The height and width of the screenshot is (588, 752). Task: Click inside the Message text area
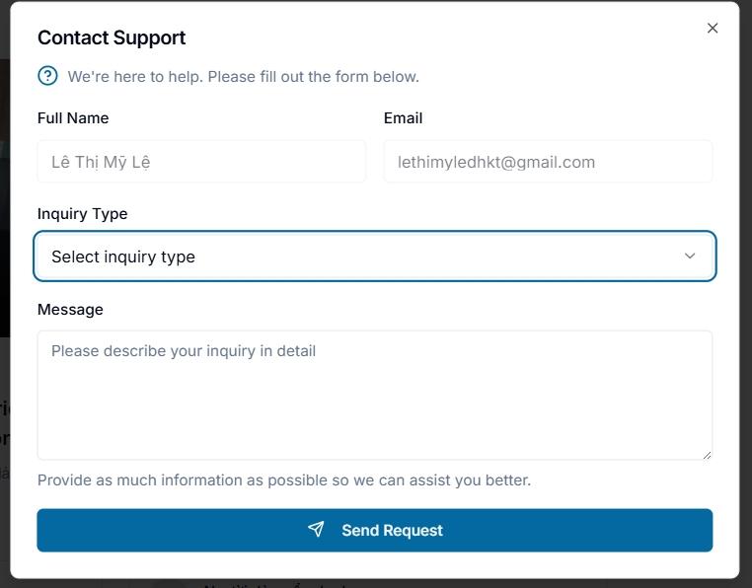click(375, 396)
